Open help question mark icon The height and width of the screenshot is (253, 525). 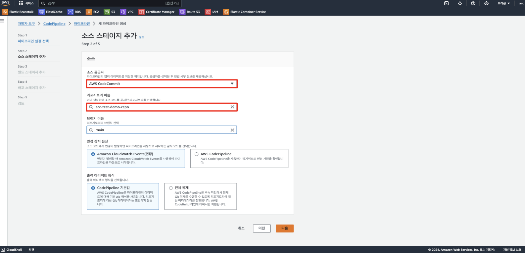tap(473, 3)
